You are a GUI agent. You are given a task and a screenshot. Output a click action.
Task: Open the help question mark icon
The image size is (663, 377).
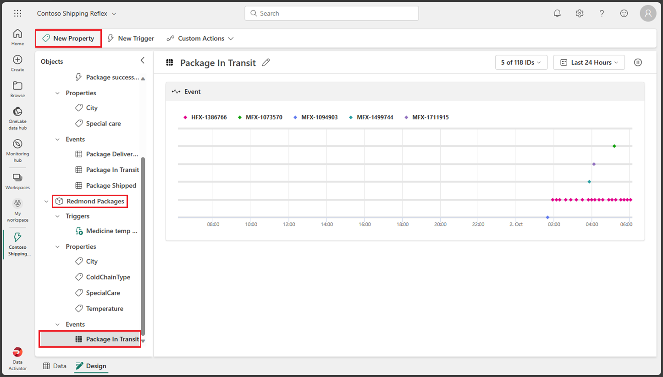(602, 13)
